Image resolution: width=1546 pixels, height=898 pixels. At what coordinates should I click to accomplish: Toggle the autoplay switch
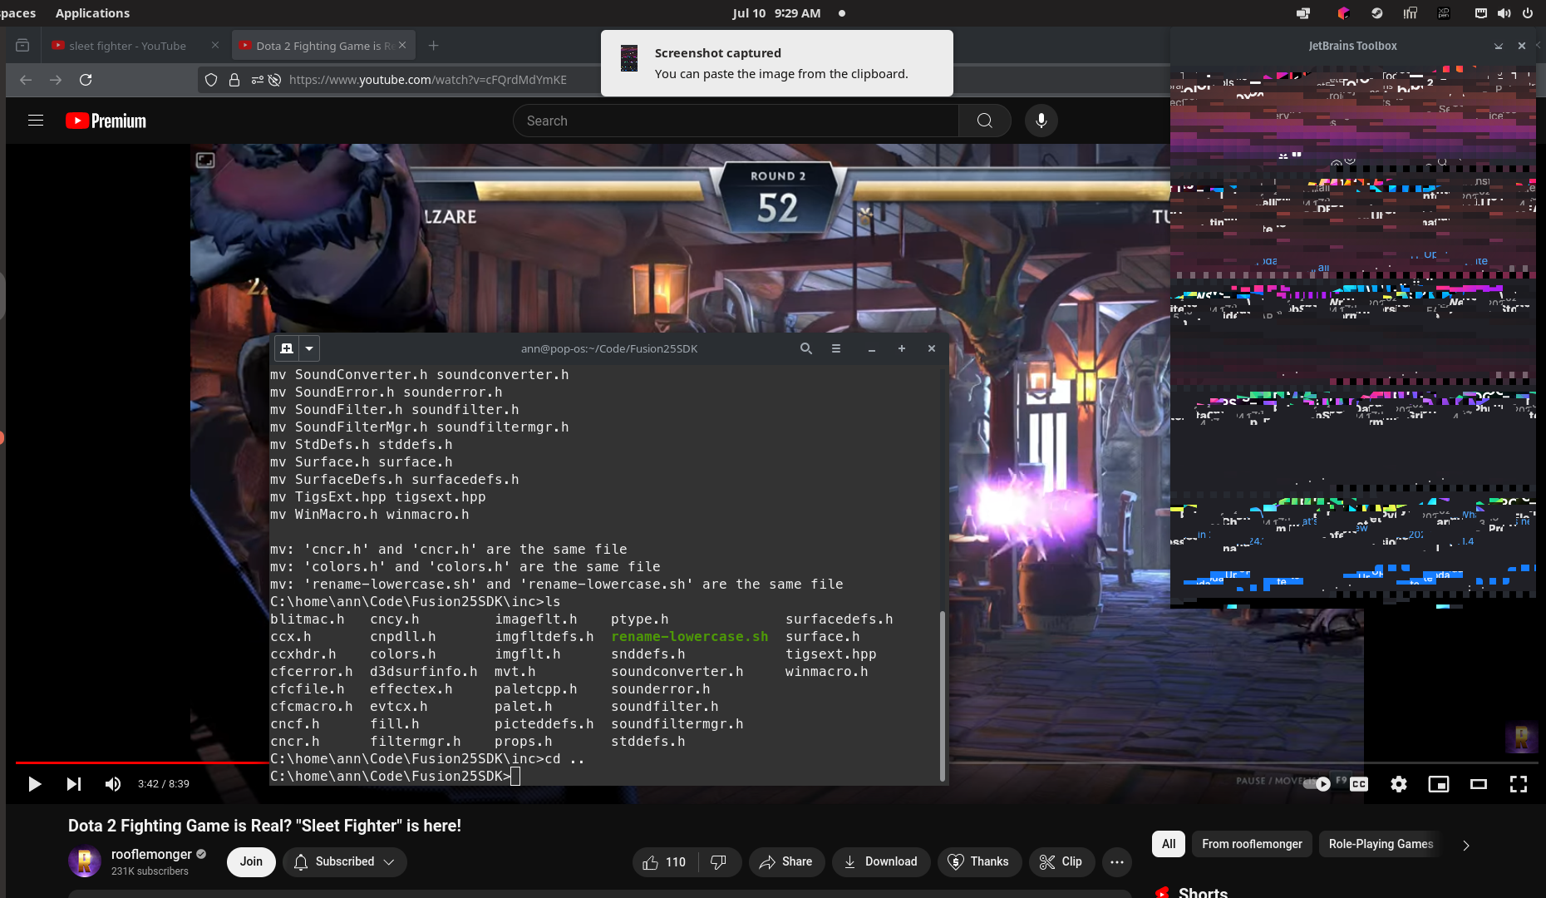click(1317, 784)
